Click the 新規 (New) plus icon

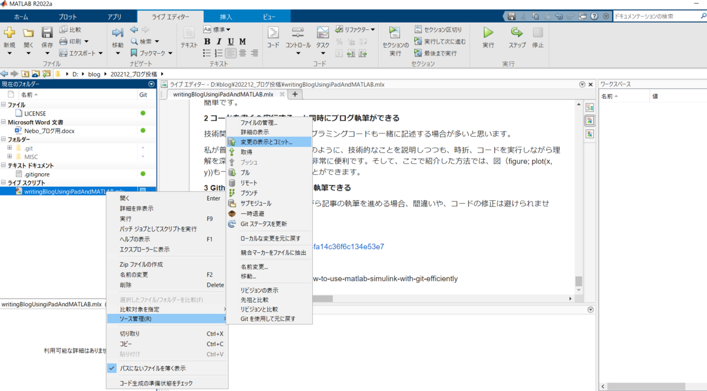9,32
